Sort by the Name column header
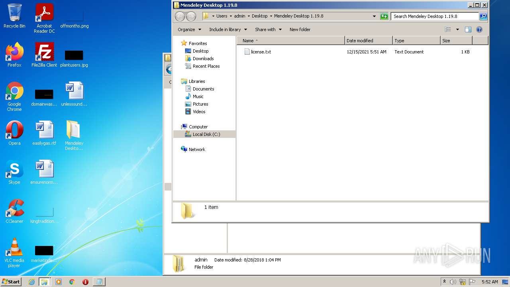Viewport: 510px width, 287px height. point(291,41)
